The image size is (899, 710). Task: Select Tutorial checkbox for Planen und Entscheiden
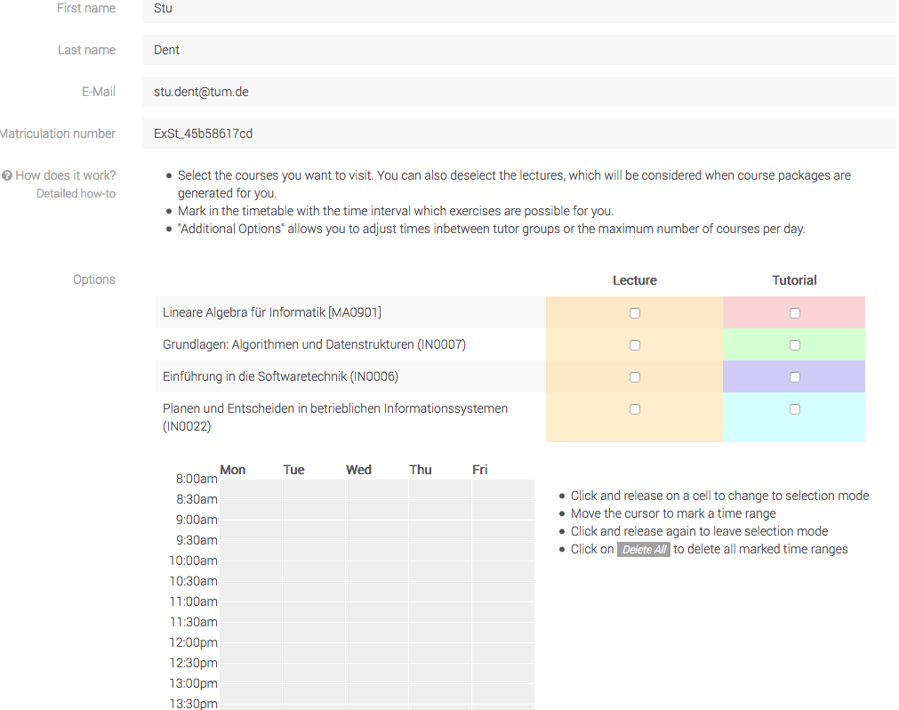(x=795, y=409)
